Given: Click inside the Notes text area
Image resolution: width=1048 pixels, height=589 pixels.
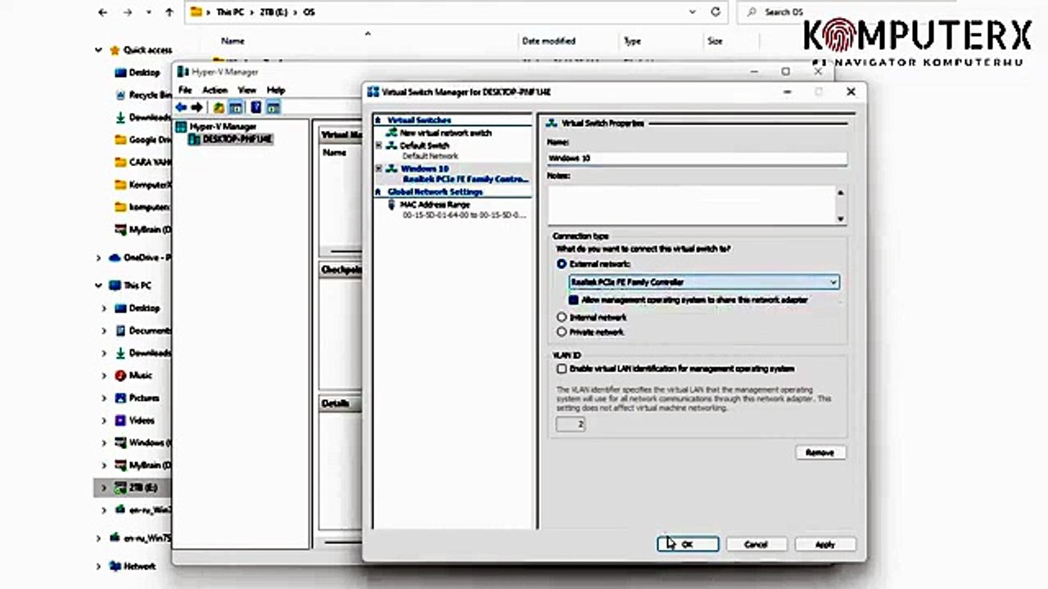Looking at the screenshot, I should [x=690, y=204].
